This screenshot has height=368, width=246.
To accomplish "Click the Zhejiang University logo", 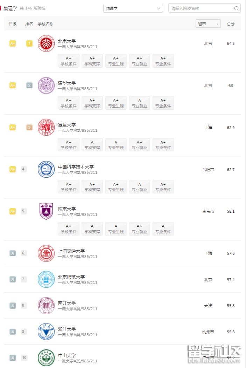I will coord(46,331).
